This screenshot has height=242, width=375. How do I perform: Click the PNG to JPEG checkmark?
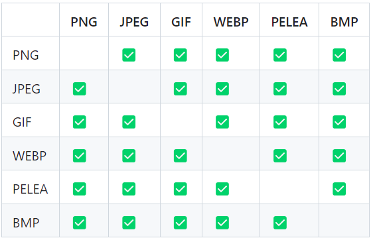129,55
